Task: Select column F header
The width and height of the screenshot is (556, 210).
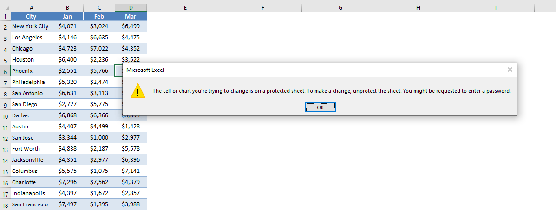Action: [x=263, y=7]
